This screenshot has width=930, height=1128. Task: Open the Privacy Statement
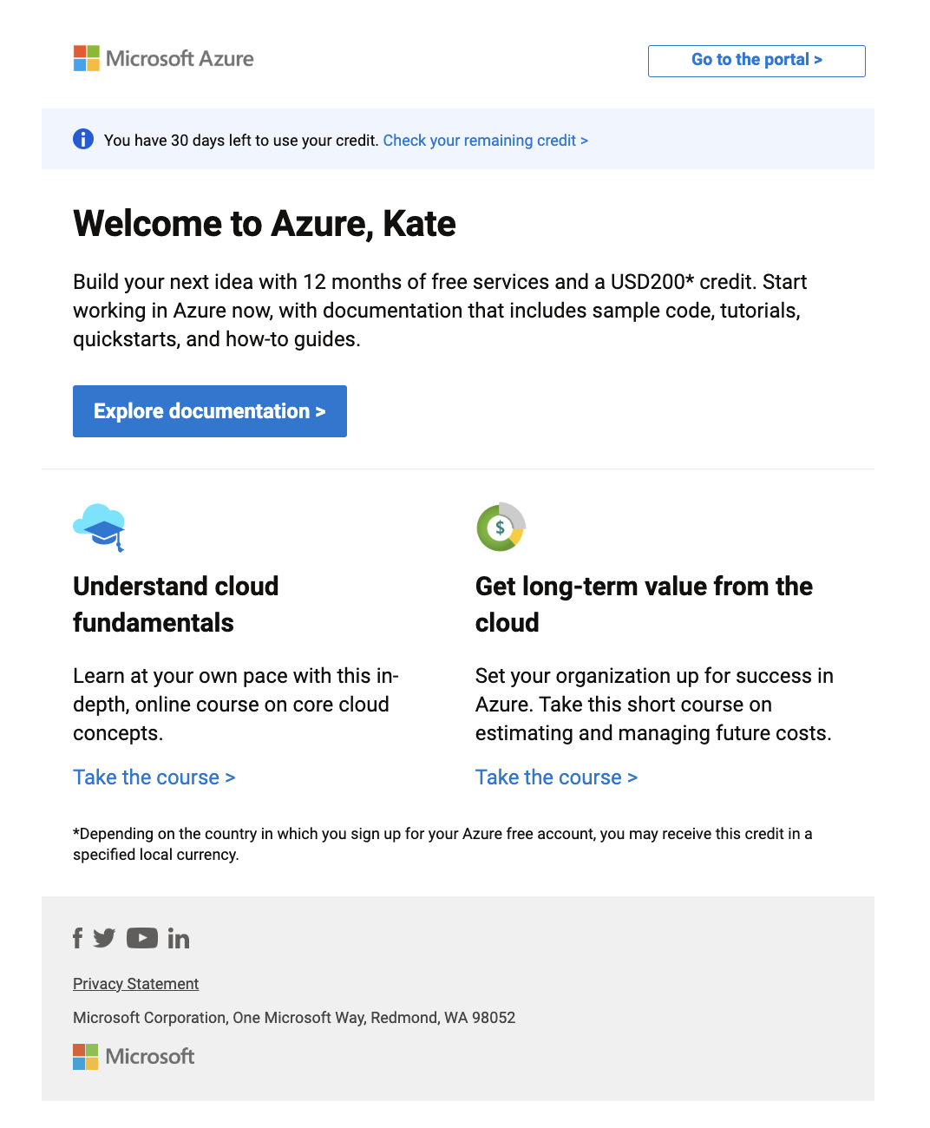tap(135, 983)
